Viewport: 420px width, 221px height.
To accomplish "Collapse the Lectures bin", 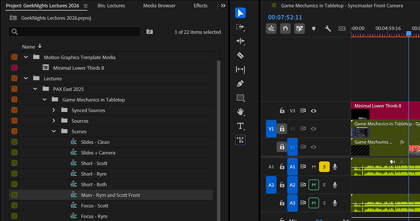I will [x=26, y=78].
